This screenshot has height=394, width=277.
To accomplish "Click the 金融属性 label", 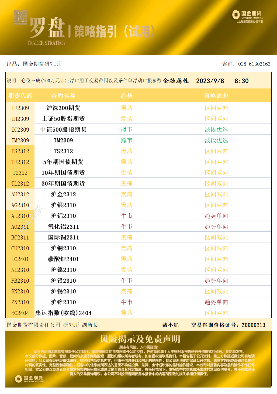I will (176, 81).
